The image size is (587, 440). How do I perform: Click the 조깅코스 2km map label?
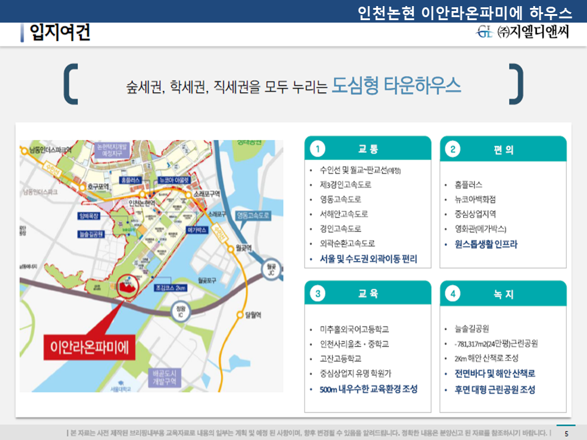click(x=171, y=288)
